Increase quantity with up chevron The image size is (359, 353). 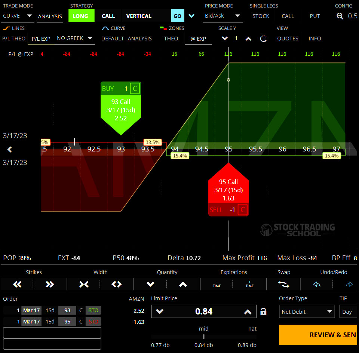tap(183, 284)
